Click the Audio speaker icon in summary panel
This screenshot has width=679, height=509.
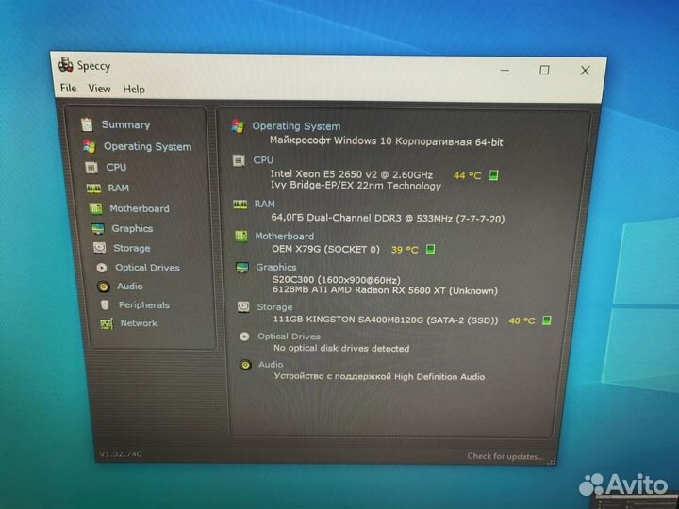245,365
